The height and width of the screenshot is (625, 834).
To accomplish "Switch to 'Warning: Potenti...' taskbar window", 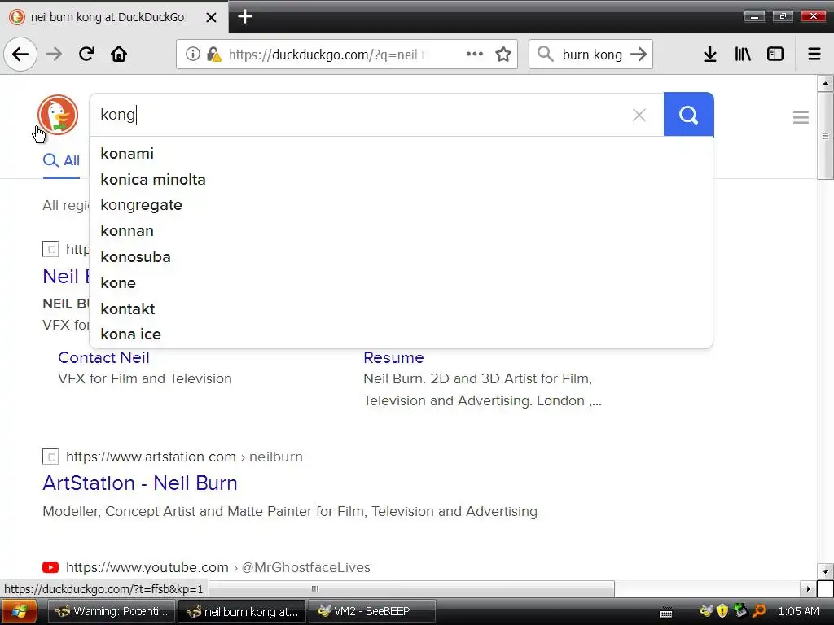I will 112,612.
